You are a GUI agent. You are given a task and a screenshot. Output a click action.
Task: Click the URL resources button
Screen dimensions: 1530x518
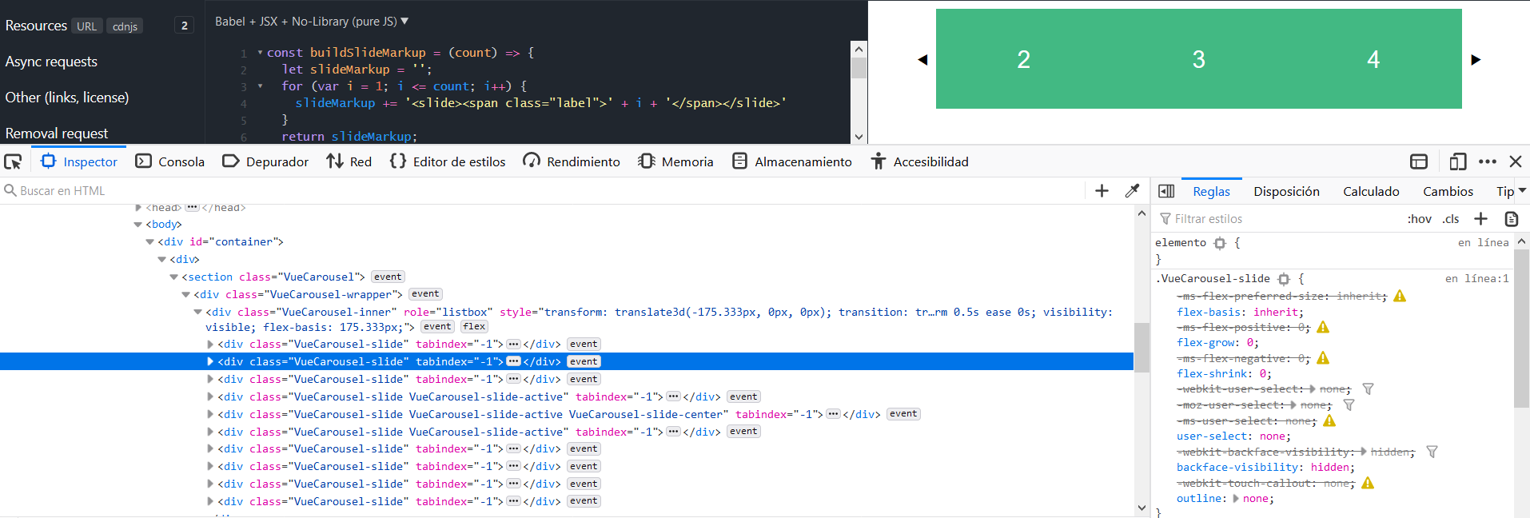[x=87, y=26]
